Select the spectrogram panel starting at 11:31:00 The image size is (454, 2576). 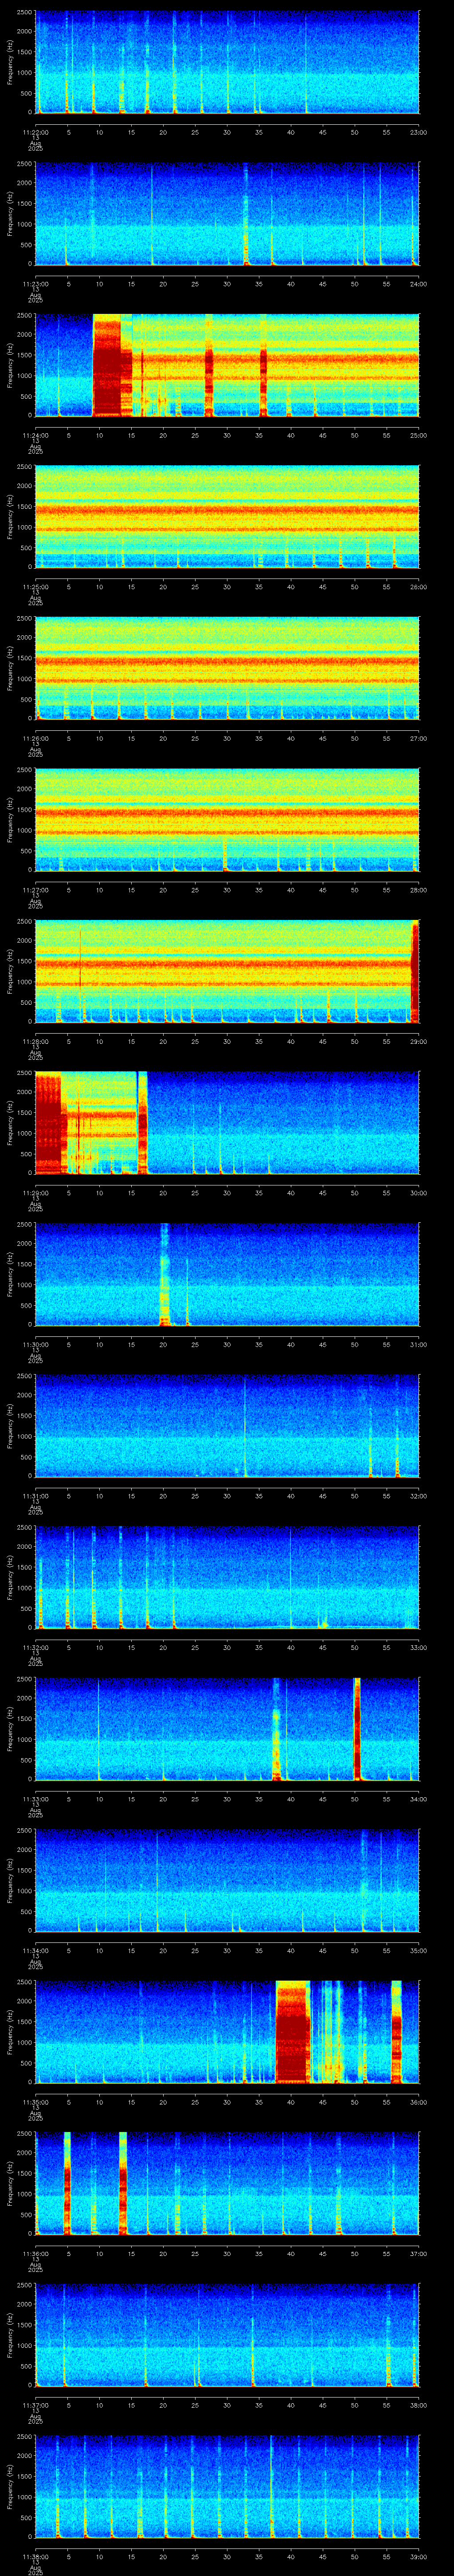227,1426
